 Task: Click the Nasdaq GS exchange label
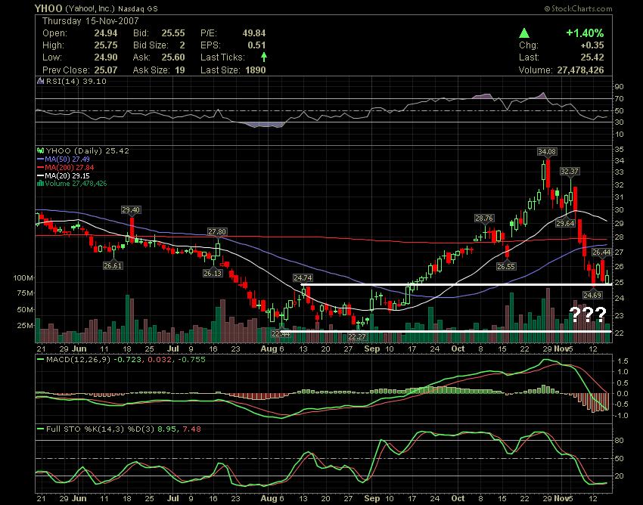[x=138, y=8]
